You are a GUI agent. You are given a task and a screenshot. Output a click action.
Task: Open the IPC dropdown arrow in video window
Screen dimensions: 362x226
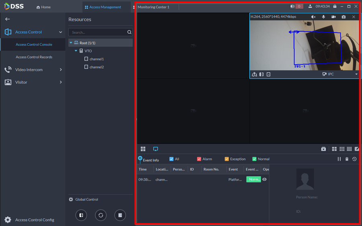pos(356,74)
